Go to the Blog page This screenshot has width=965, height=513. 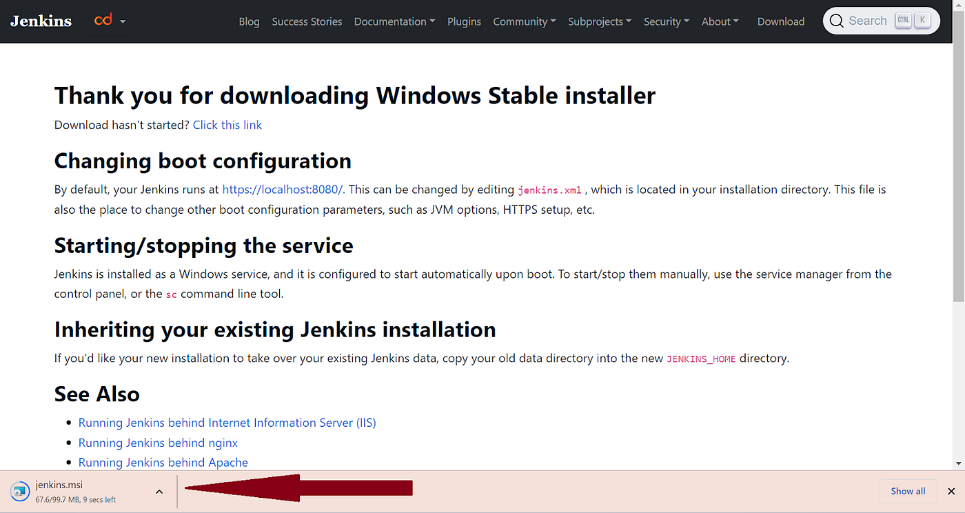249,21
